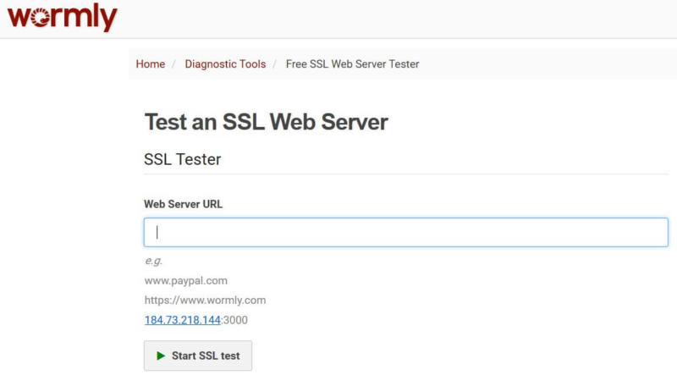This screenshot has height=375, width=677.
Task: Click the slash separator after Diagnostic Tools
Action: coord(276,63)
